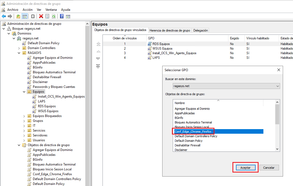
Task: Switch to the Herencia de directivas de grupo tab
Action: [x=170, y=30]
